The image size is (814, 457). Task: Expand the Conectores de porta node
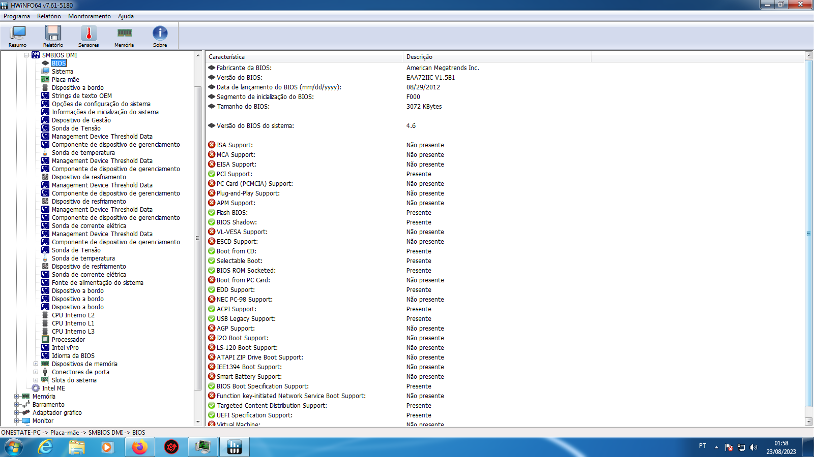tap(36, 372)
